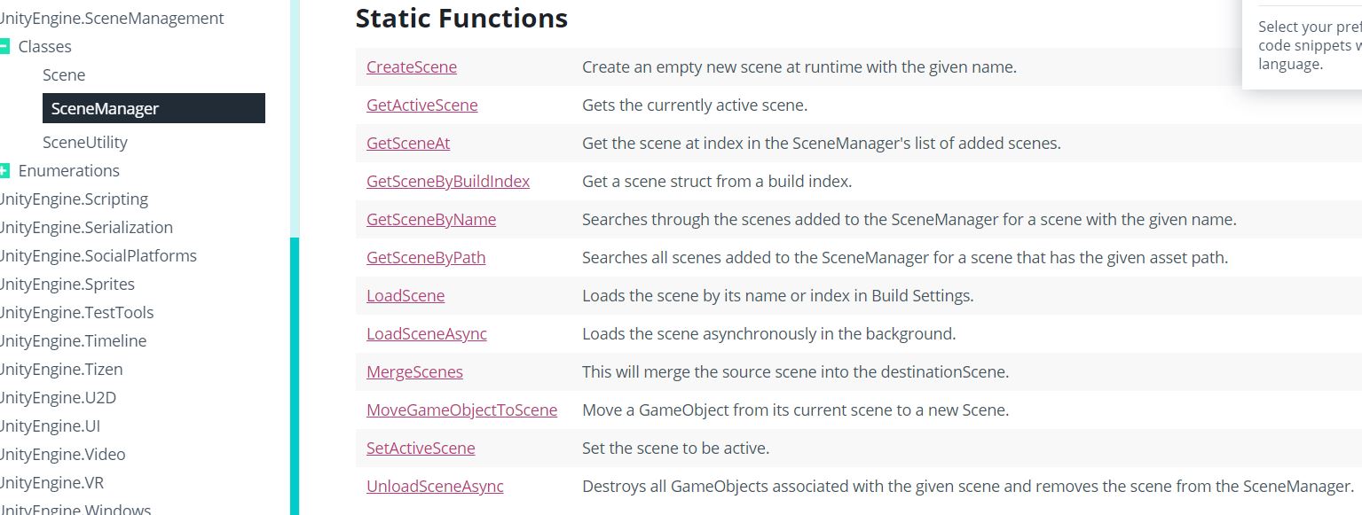Open UnityEngine.Video namespace in sidebar
The image size is (1362, 515).
(x=63, y=455)
